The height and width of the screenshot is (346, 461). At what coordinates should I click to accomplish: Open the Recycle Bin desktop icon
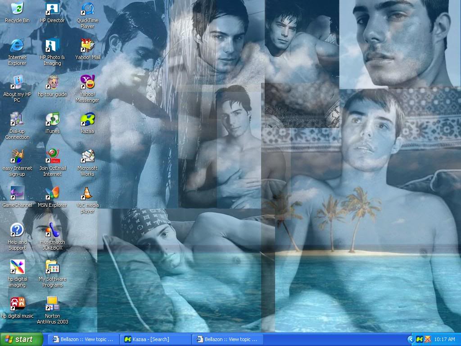pyautogui.click(x=17, y=9)
